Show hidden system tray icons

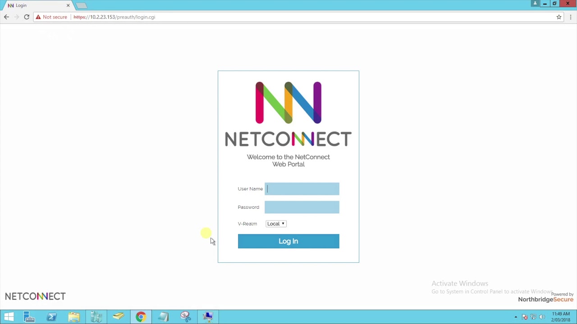pyautogui.click(x=516, y=317)
